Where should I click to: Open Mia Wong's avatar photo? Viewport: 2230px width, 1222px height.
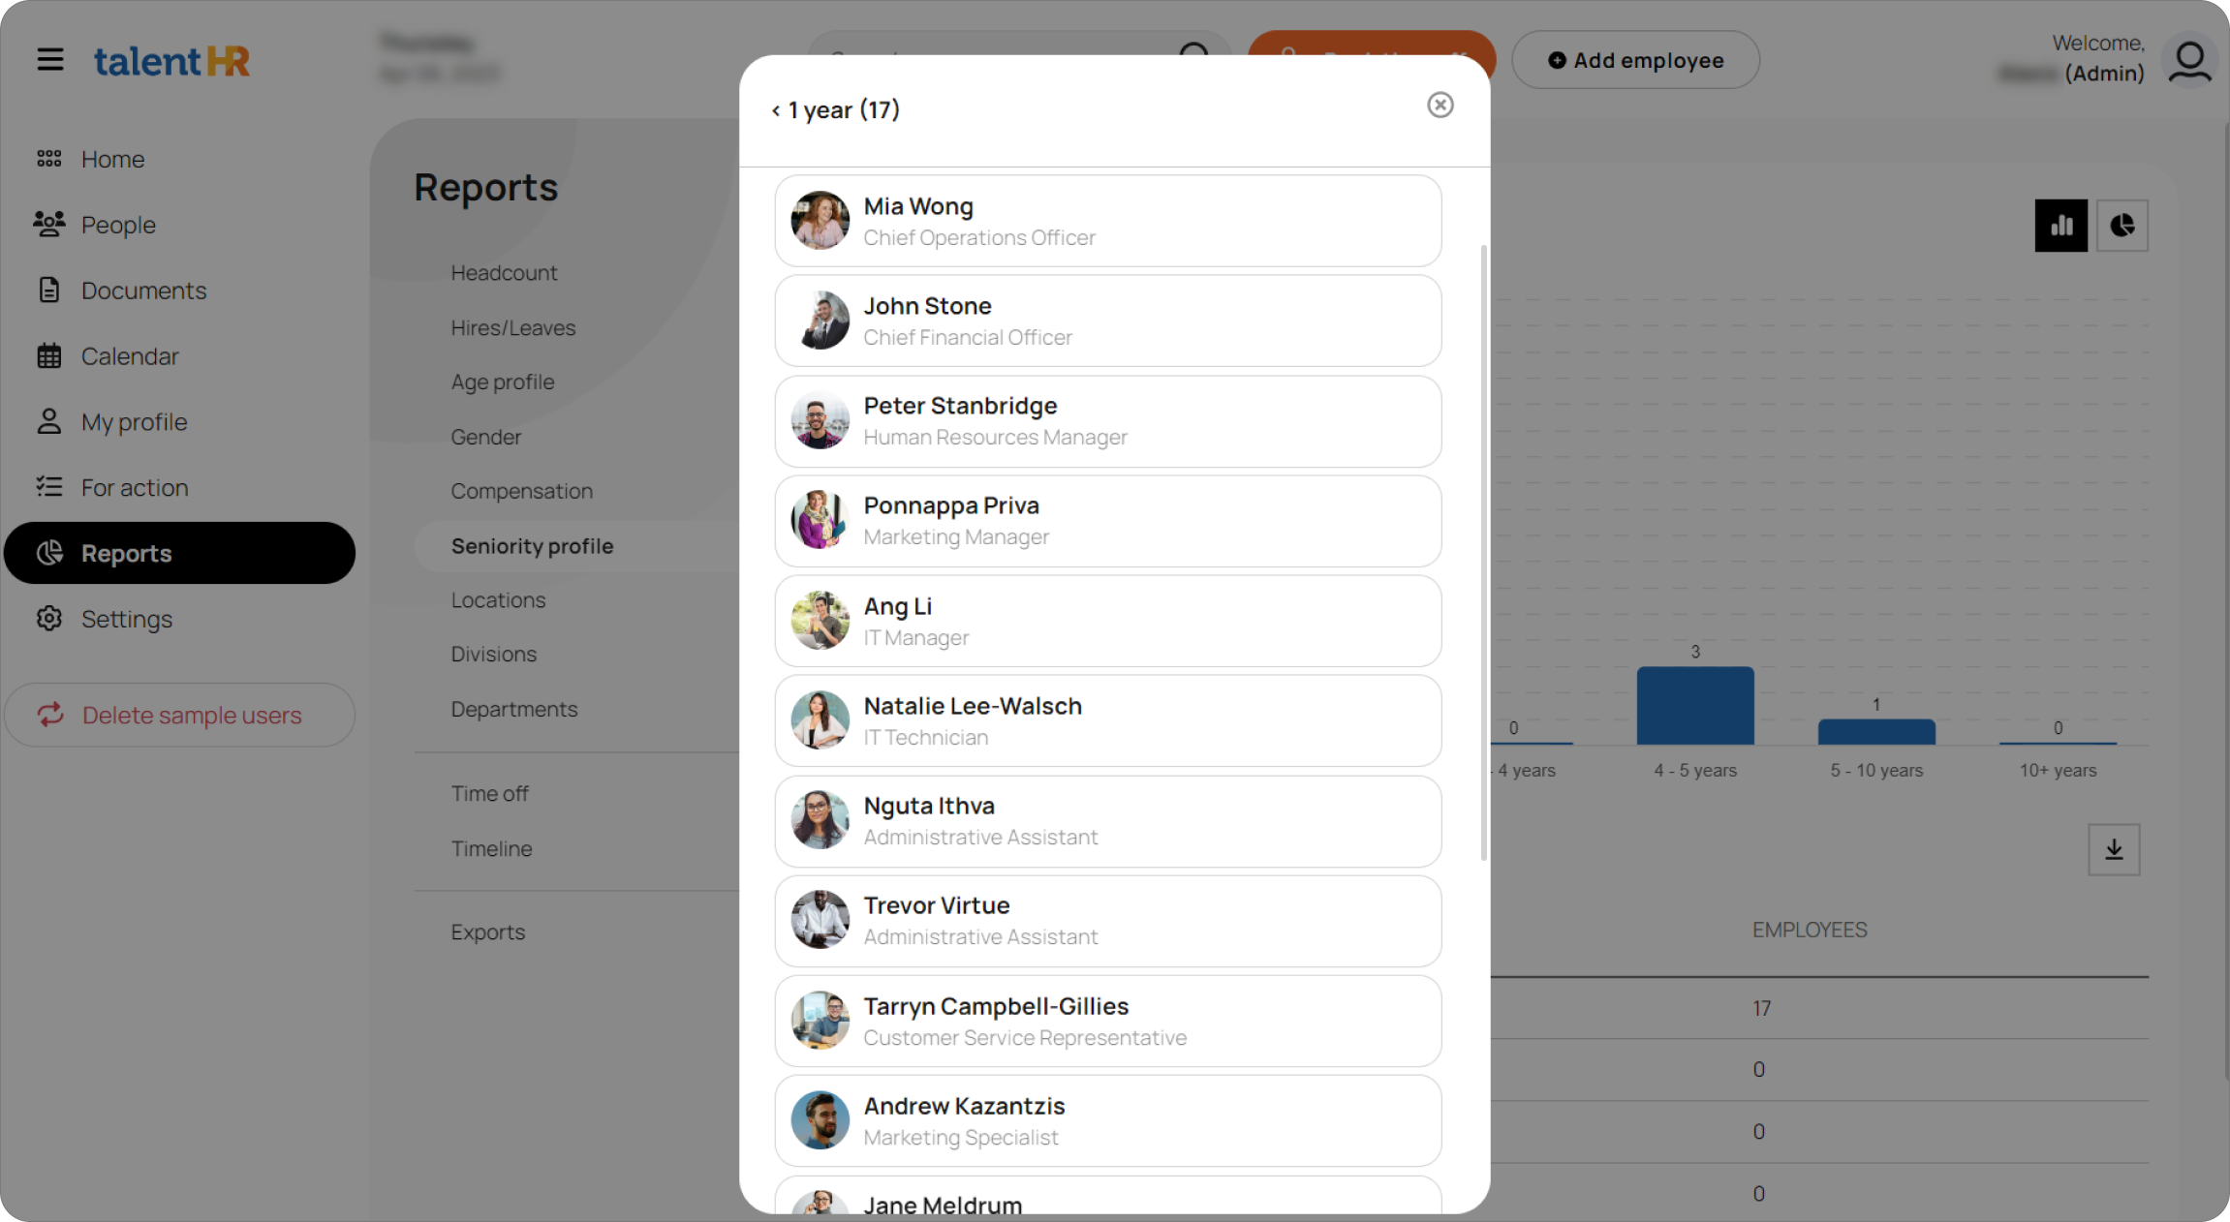pos(821,221)
